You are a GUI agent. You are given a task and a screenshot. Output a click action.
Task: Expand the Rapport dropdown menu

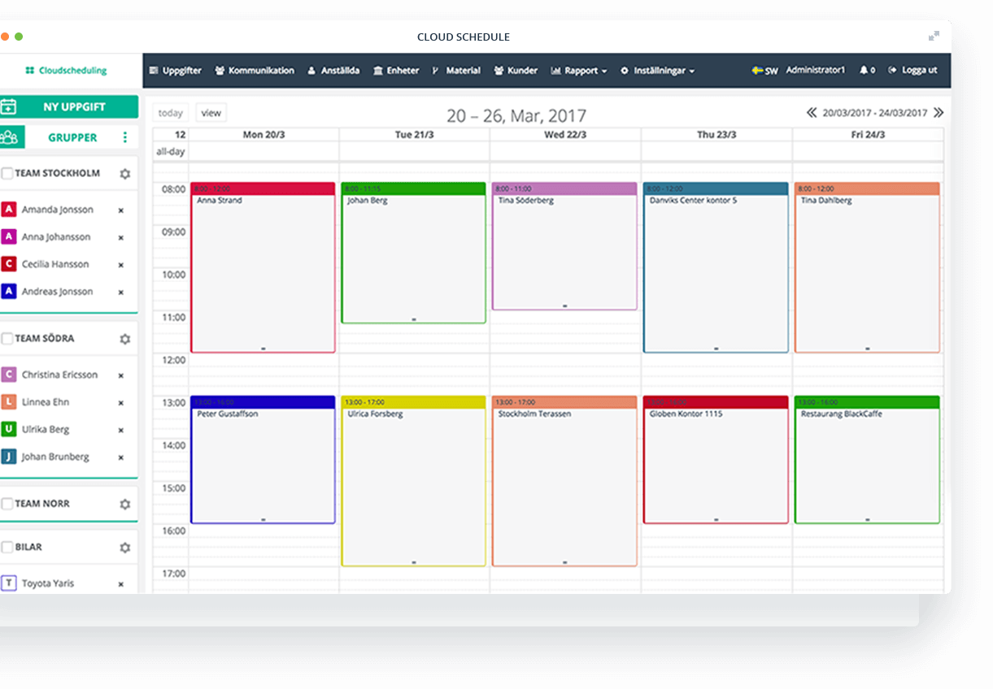pyautogui.click(x=579, y=71)
